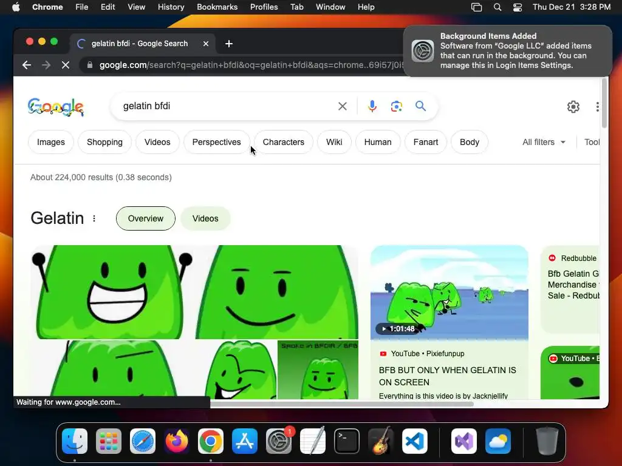Click the address bar URL

[x=251, y=65]
